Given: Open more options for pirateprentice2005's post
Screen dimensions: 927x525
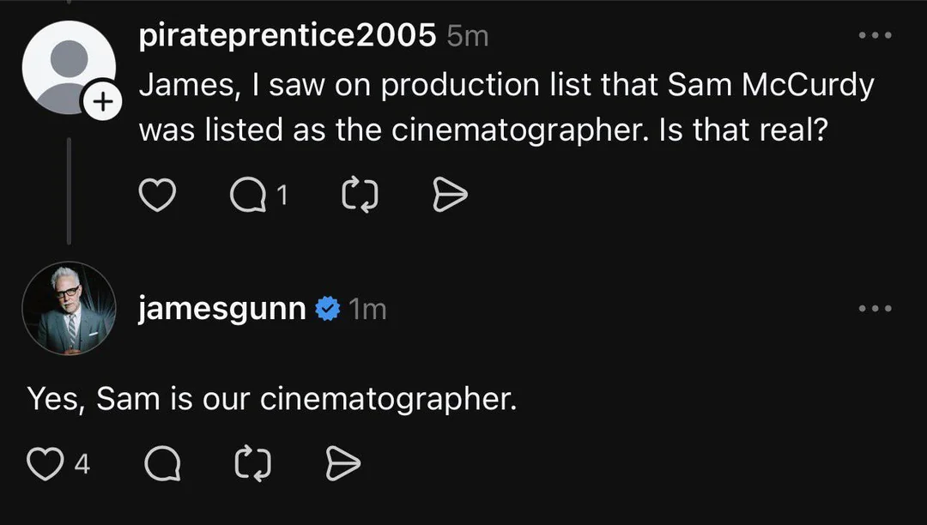Looking at the screenshot, I should [x=875, y=36].
